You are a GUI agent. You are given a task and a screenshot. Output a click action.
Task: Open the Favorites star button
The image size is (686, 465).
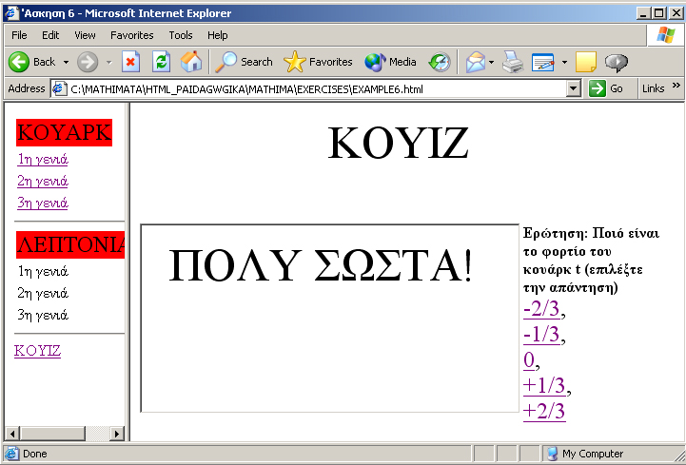[318, 62]
